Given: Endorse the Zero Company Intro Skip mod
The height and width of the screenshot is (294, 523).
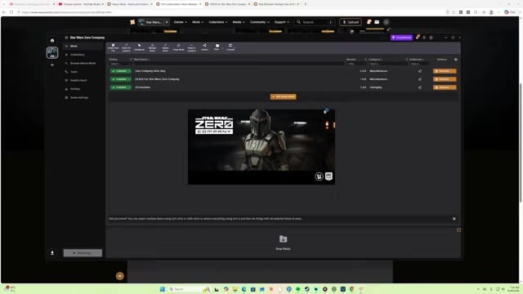Looking at the screenshot, I should [420, 71].
